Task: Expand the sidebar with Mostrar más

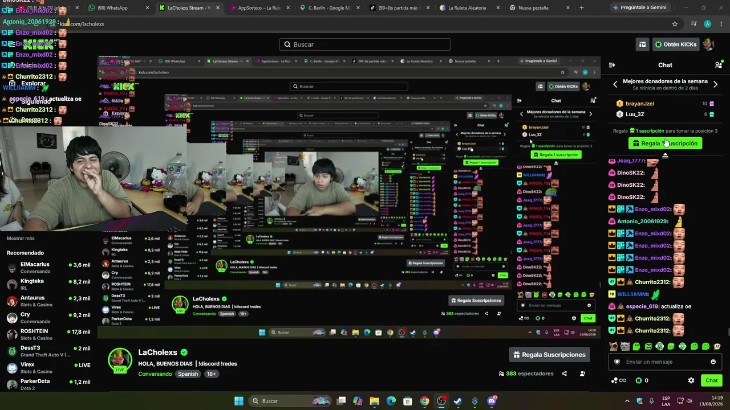Action: tap(21, 238)
